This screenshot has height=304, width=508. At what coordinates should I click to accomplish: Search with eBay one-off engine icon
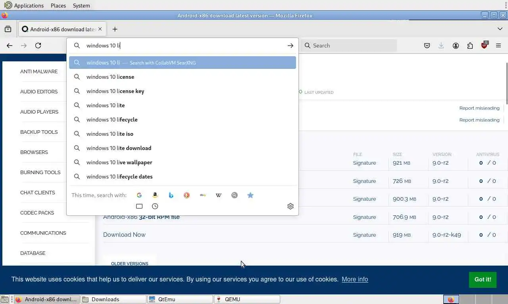tap(203, 195)
